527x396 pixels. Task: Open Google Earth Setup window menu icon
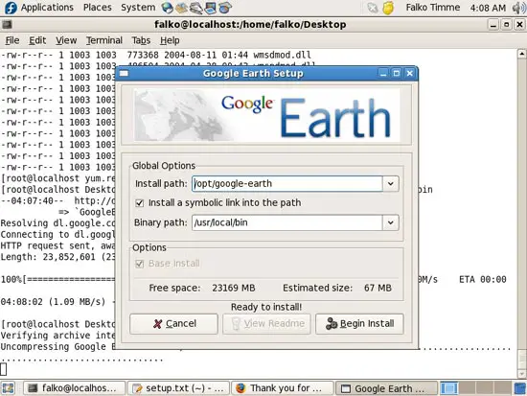(x=124, y=73)
